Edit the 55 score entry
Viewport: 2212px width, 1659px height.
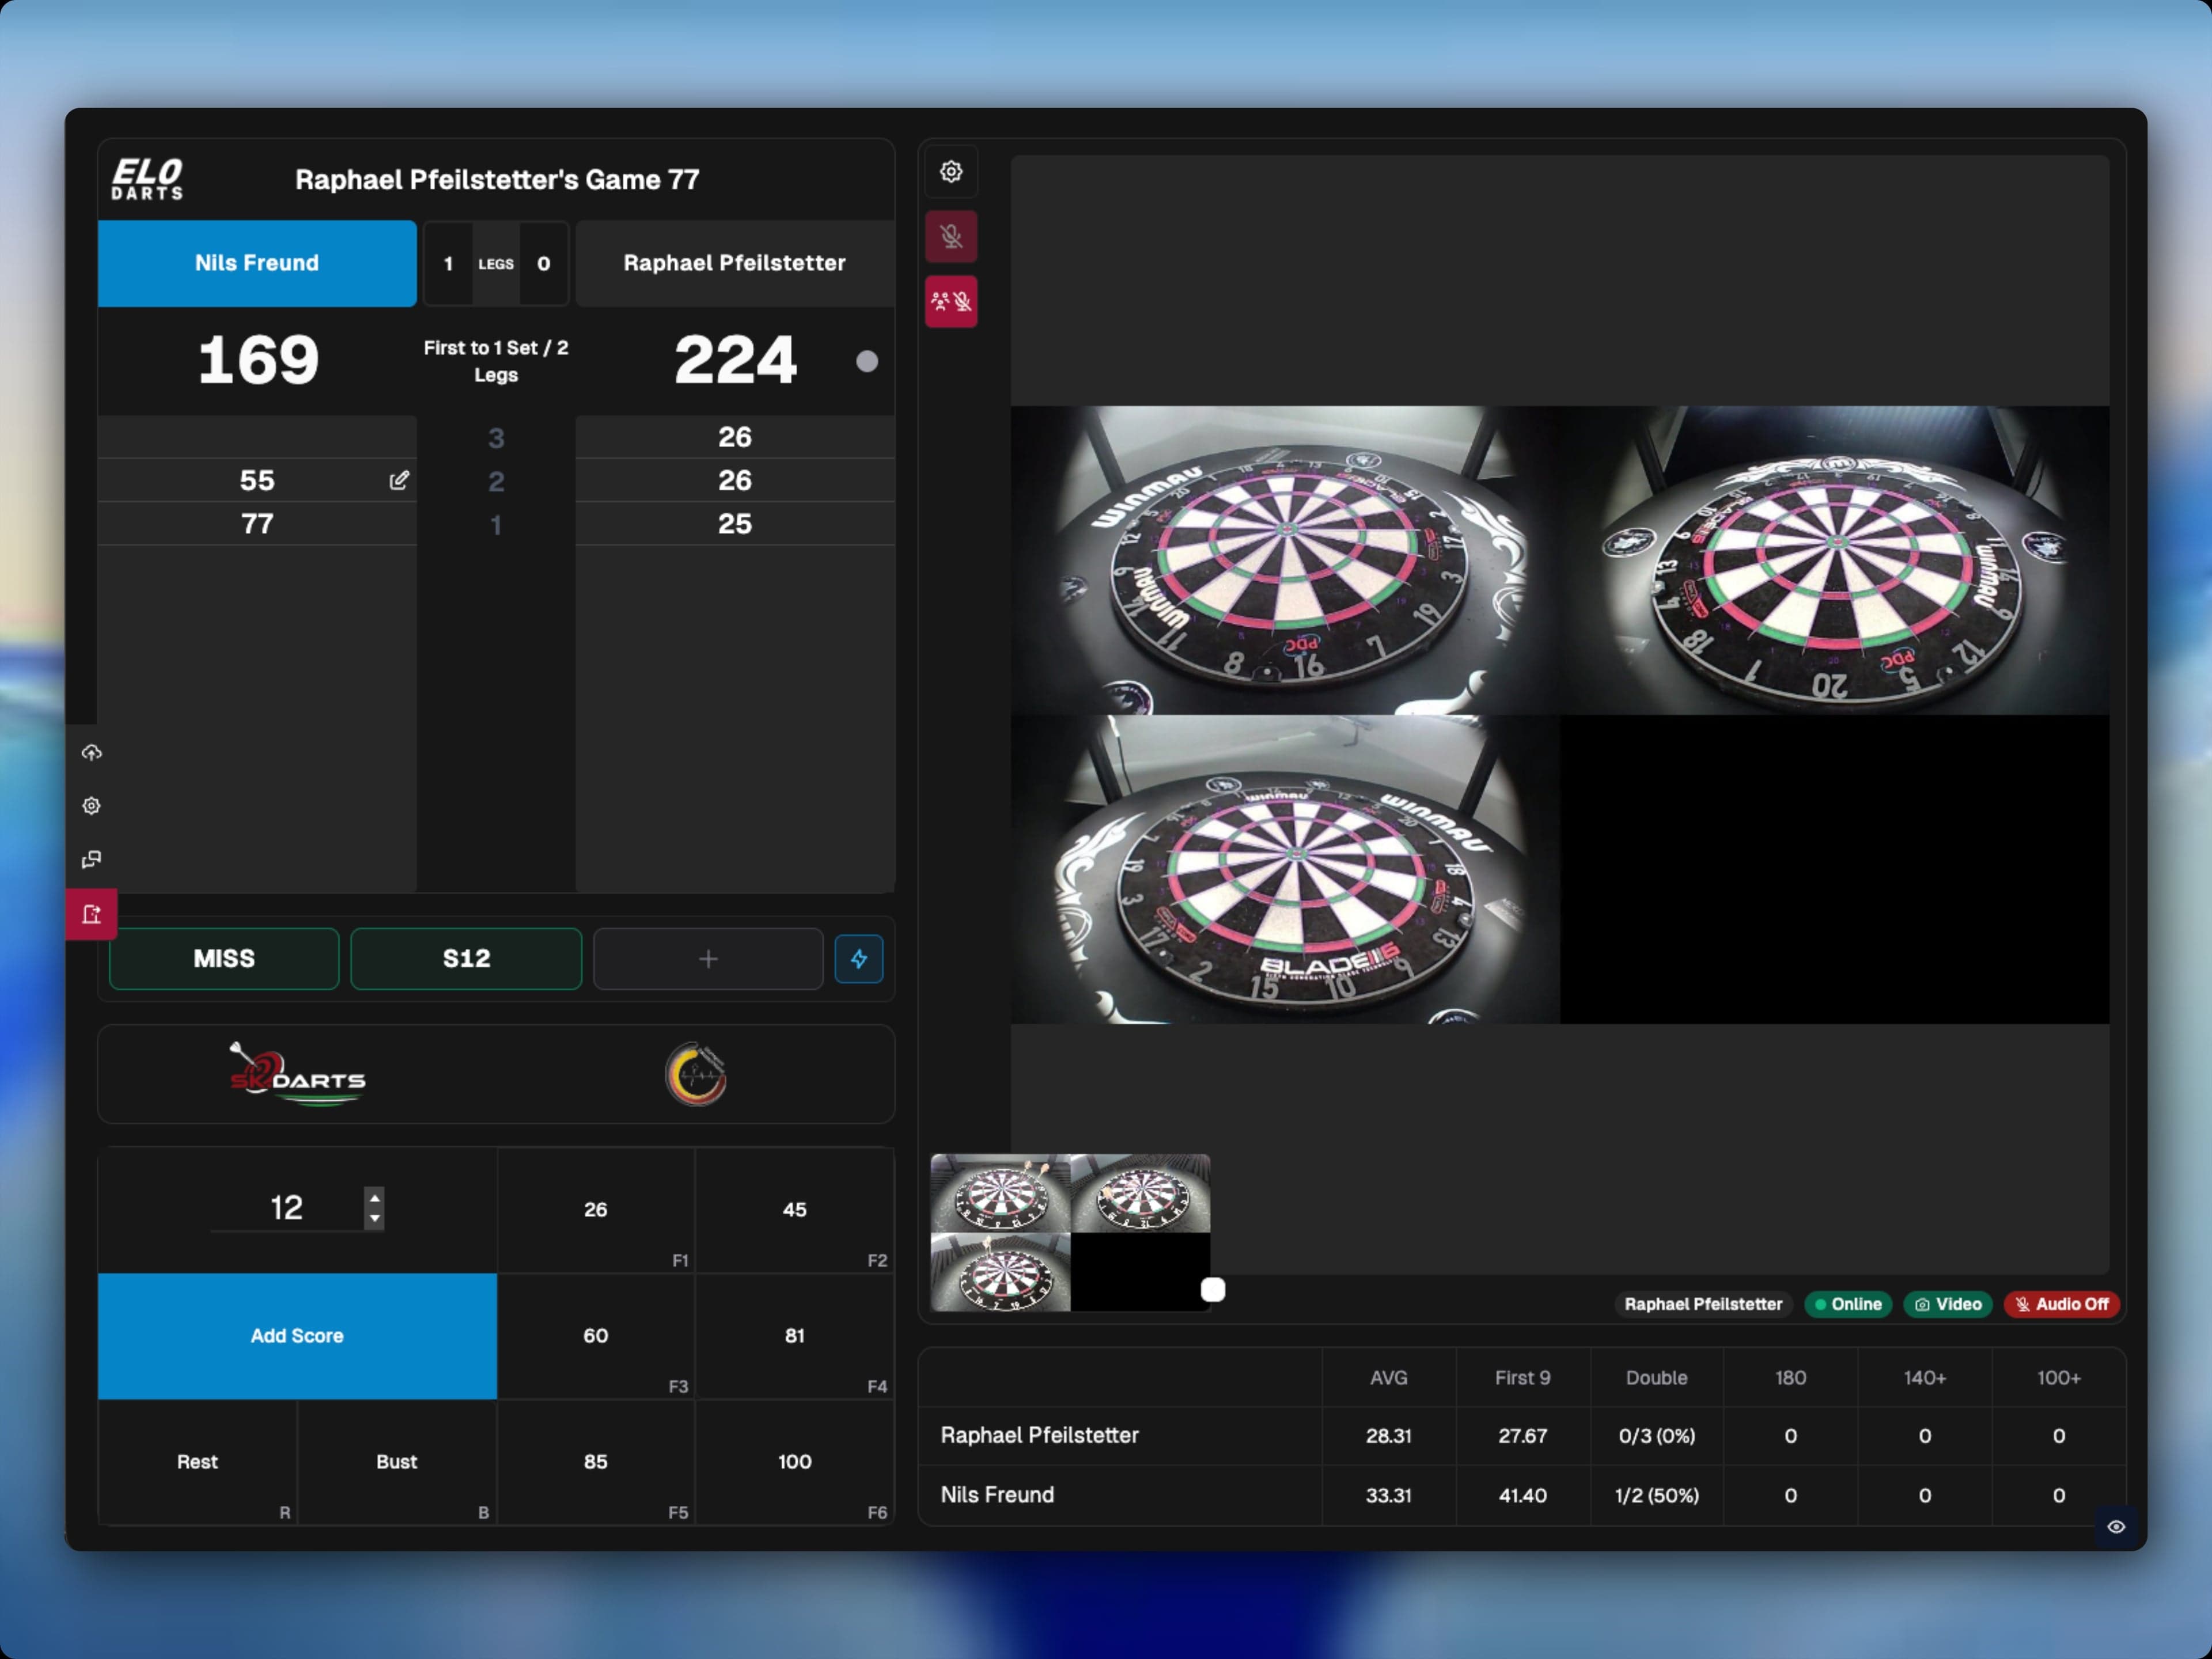point(399,481)
